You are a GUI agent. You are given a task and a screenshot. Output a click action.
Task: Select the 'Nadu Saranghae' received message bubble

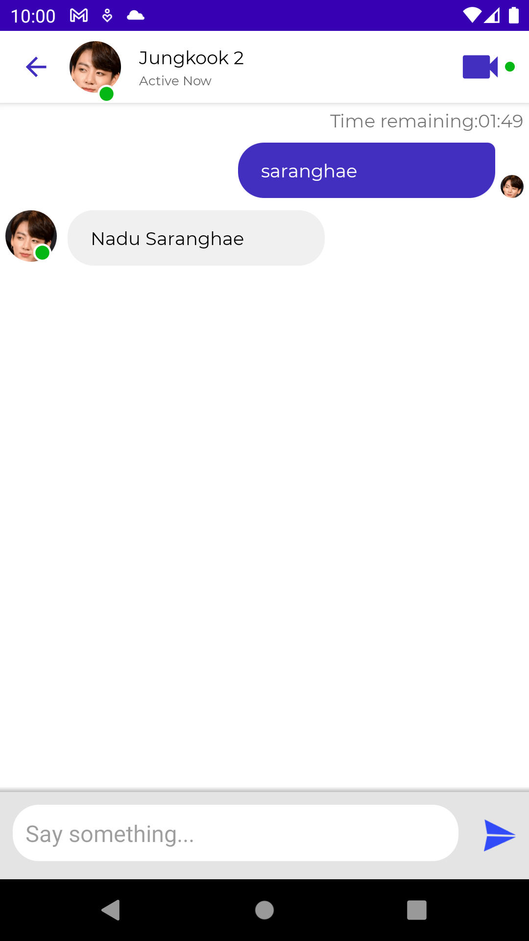196,238
